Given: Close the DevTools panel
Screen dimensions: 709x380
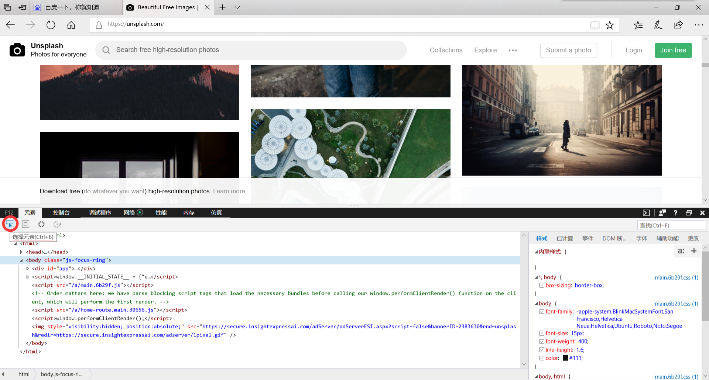Looking at the screenshot, I should point(702,213).
